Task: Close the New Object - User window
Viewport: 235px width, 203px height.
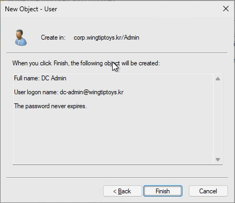Action: point(226,9)
